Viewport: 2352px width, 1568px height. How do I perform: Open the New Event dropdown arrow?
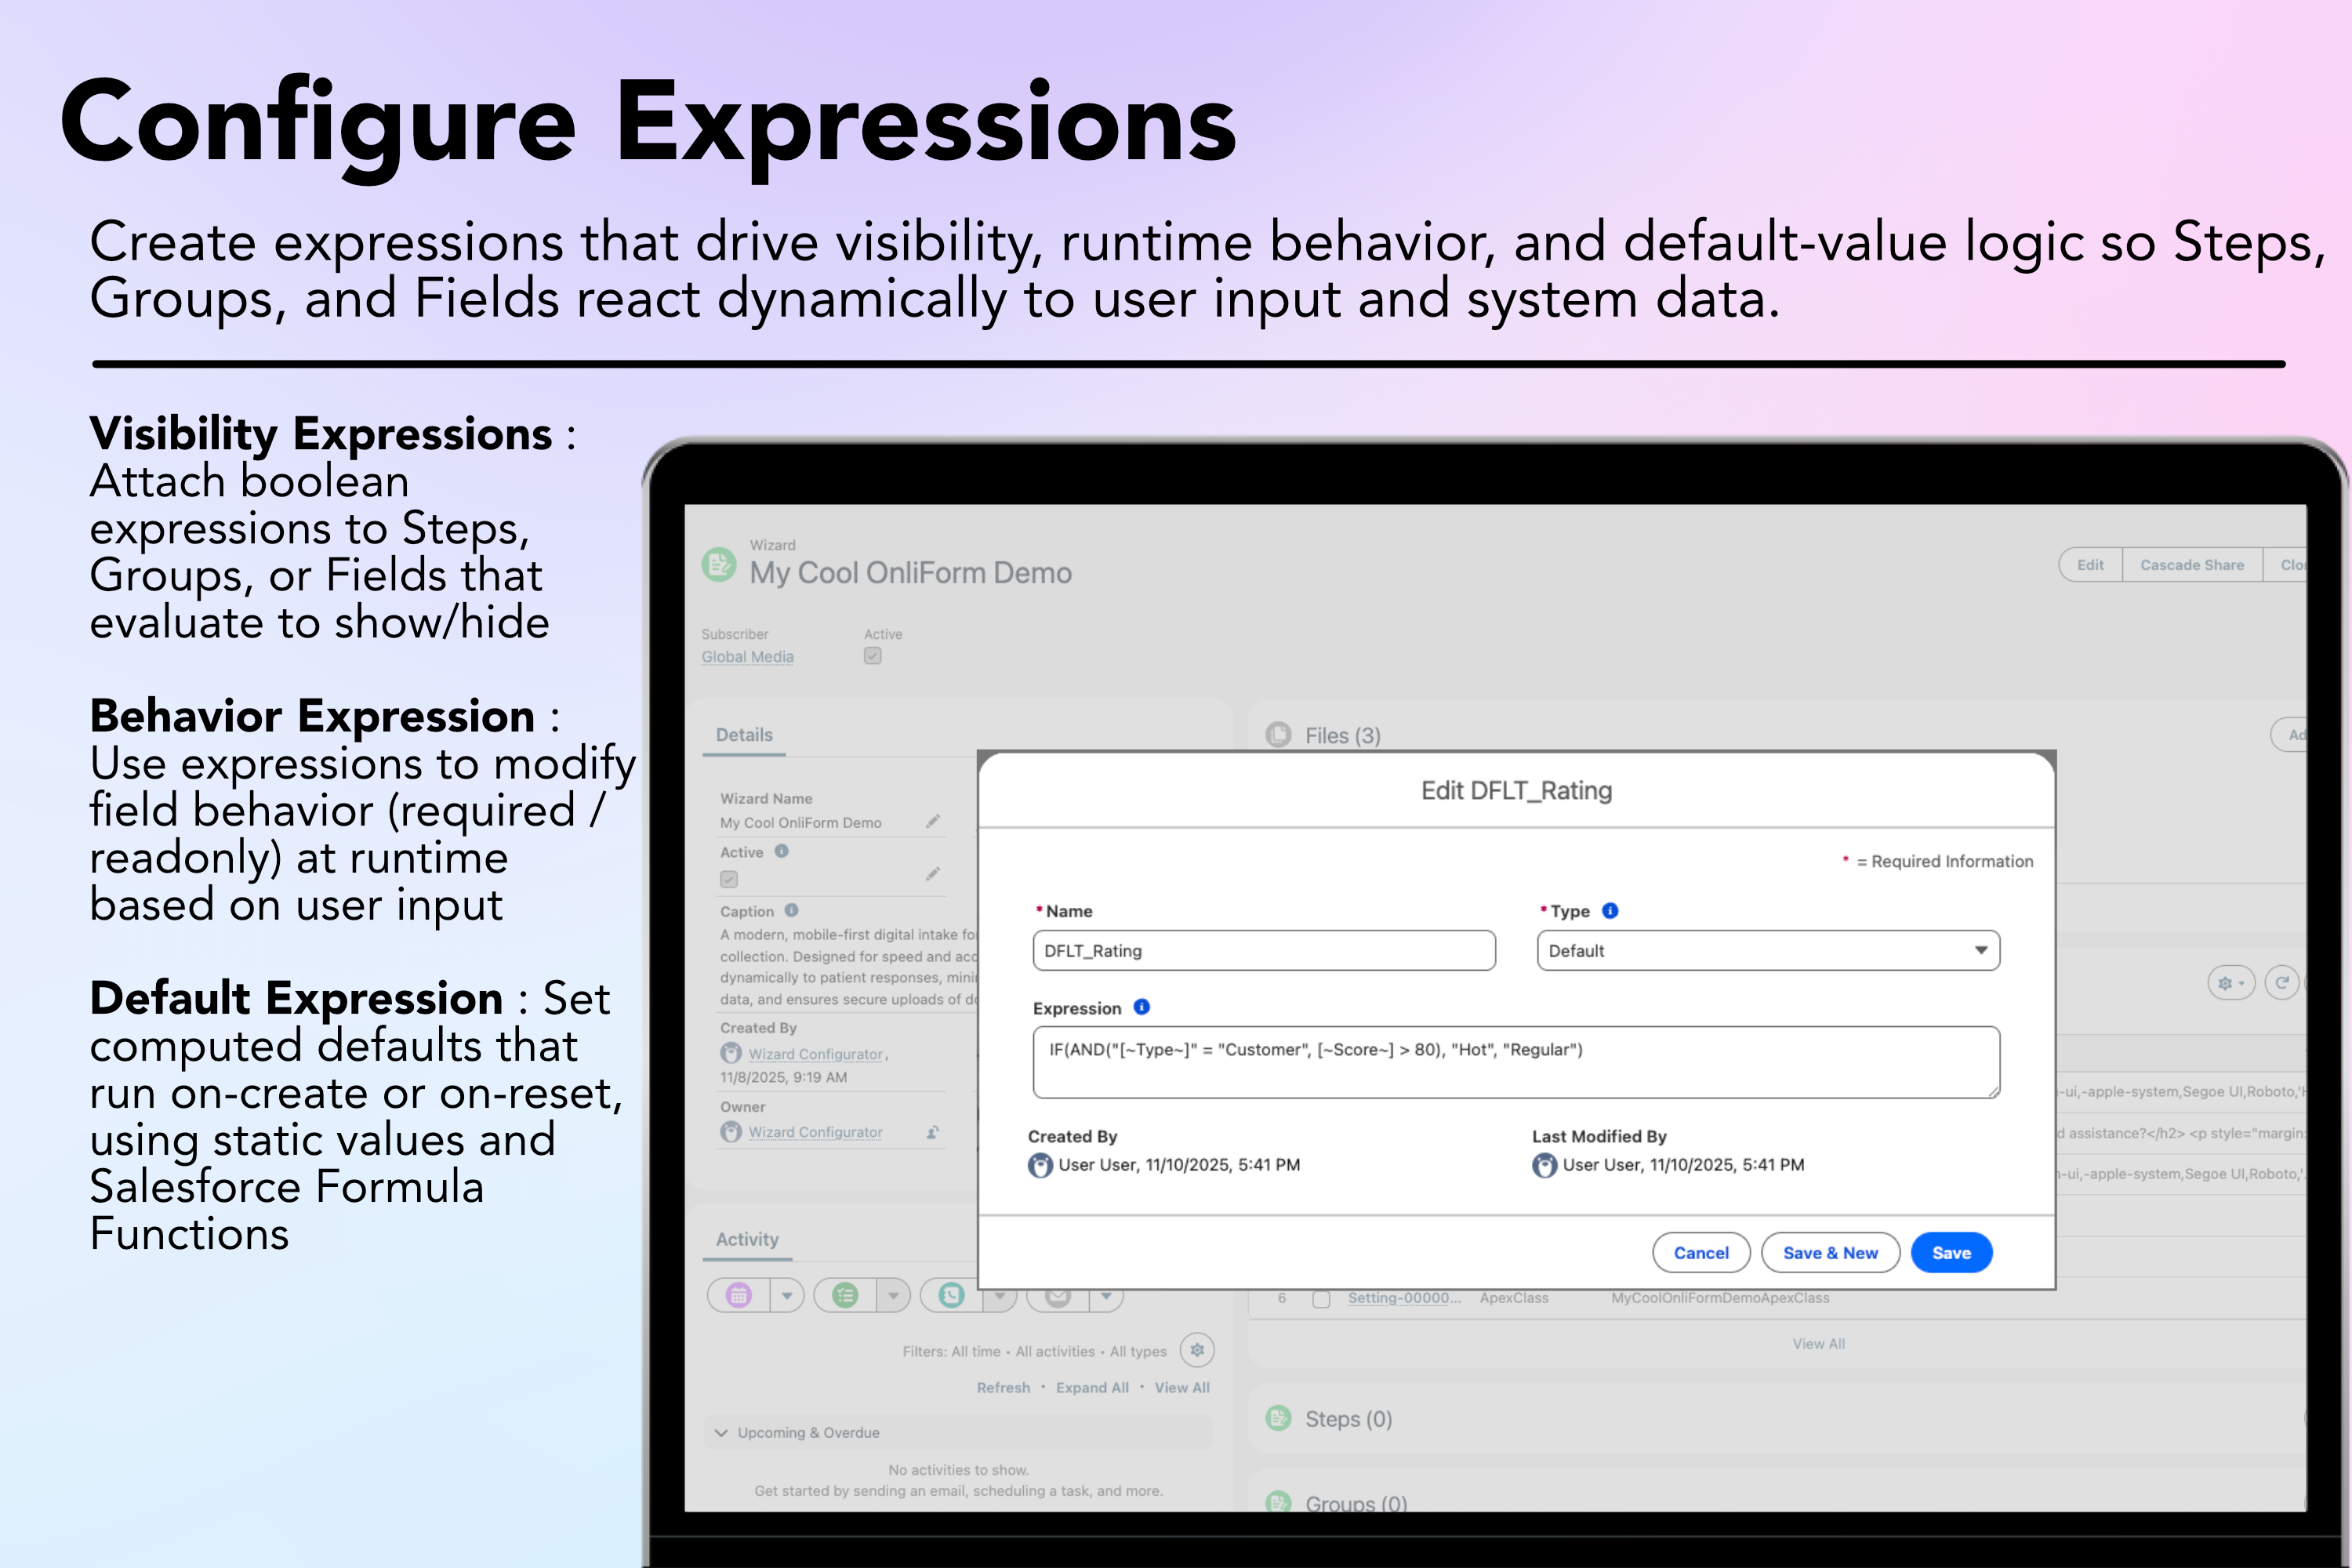(x=787, y=1295)
